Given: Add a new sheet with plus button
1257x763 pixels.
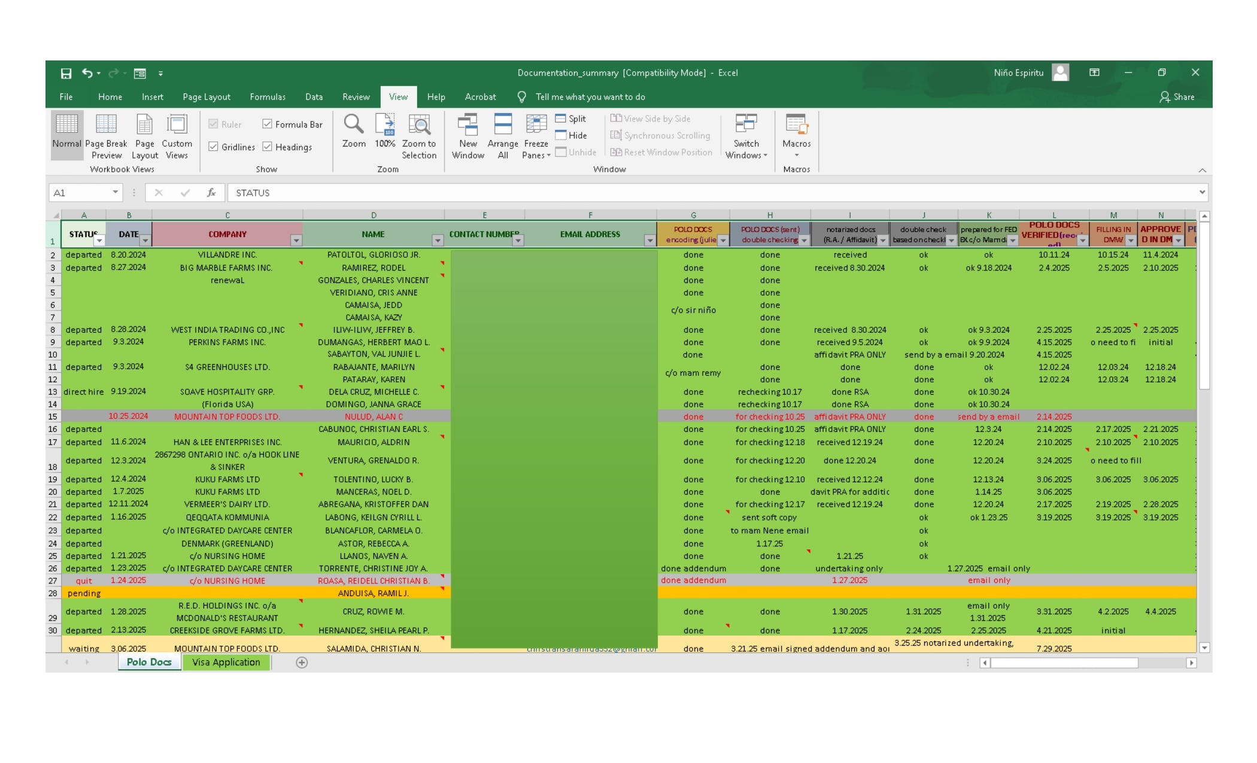Looking at the screenshot, I should 302,662.
